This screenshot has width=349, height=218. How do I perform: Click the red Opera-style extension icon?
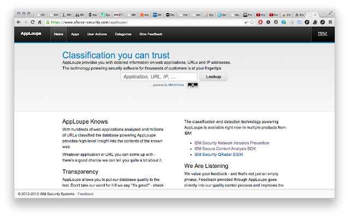pos(261,22)
